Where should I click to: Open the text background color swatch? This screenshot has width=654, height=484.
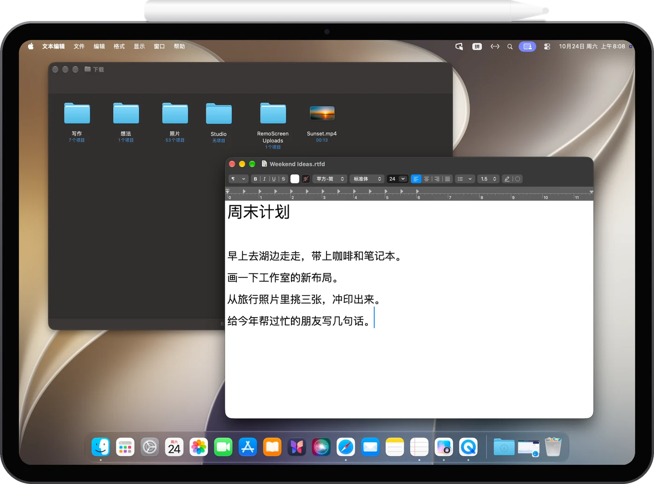[306, 179]
